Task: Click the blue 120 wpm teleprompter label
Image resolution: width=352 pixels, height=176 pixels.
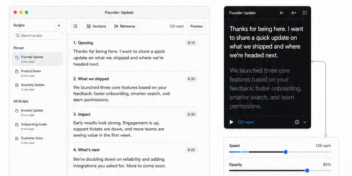Action: [245, 122]
